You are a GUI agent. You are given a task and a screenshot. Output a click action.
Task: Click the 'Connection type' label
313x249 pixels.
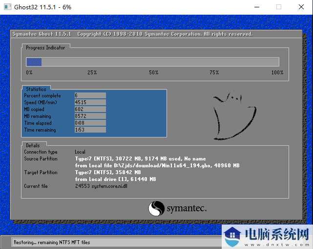tap(41, 152)
